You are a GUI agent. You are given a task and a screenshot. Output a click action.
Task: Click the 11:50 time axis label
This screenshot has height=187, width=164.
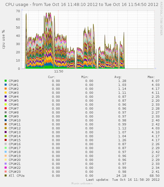(59, 71)
